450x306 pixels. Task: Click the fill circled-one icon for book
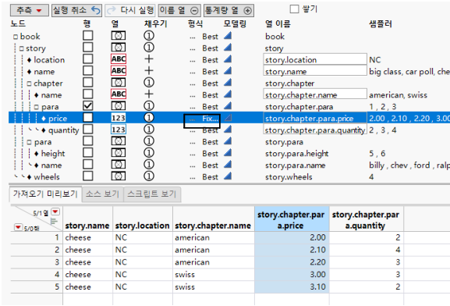tap(149, 36)
